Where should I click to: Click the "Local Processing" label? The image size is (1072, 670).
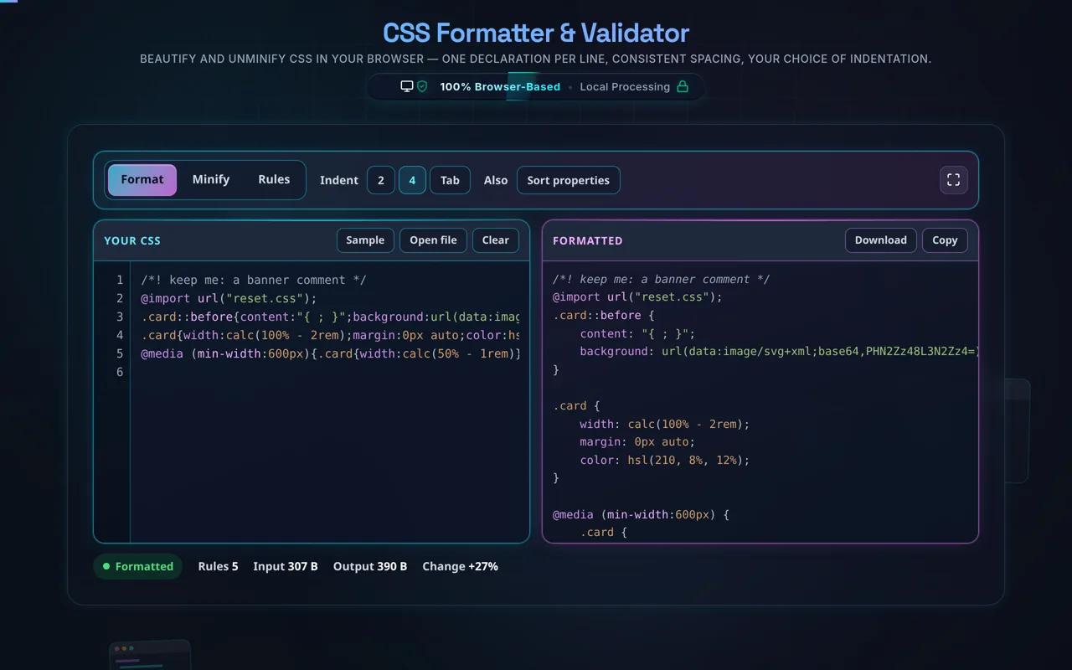(625, 86)
